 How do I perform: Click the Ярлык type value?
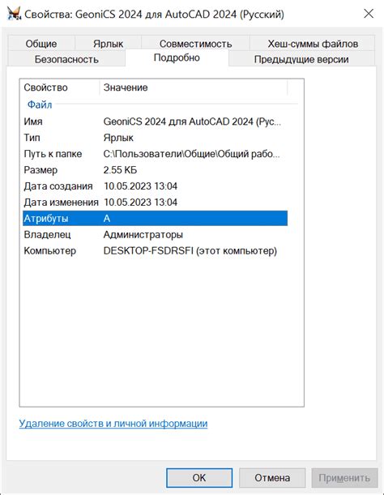click(x=118, y=138)
